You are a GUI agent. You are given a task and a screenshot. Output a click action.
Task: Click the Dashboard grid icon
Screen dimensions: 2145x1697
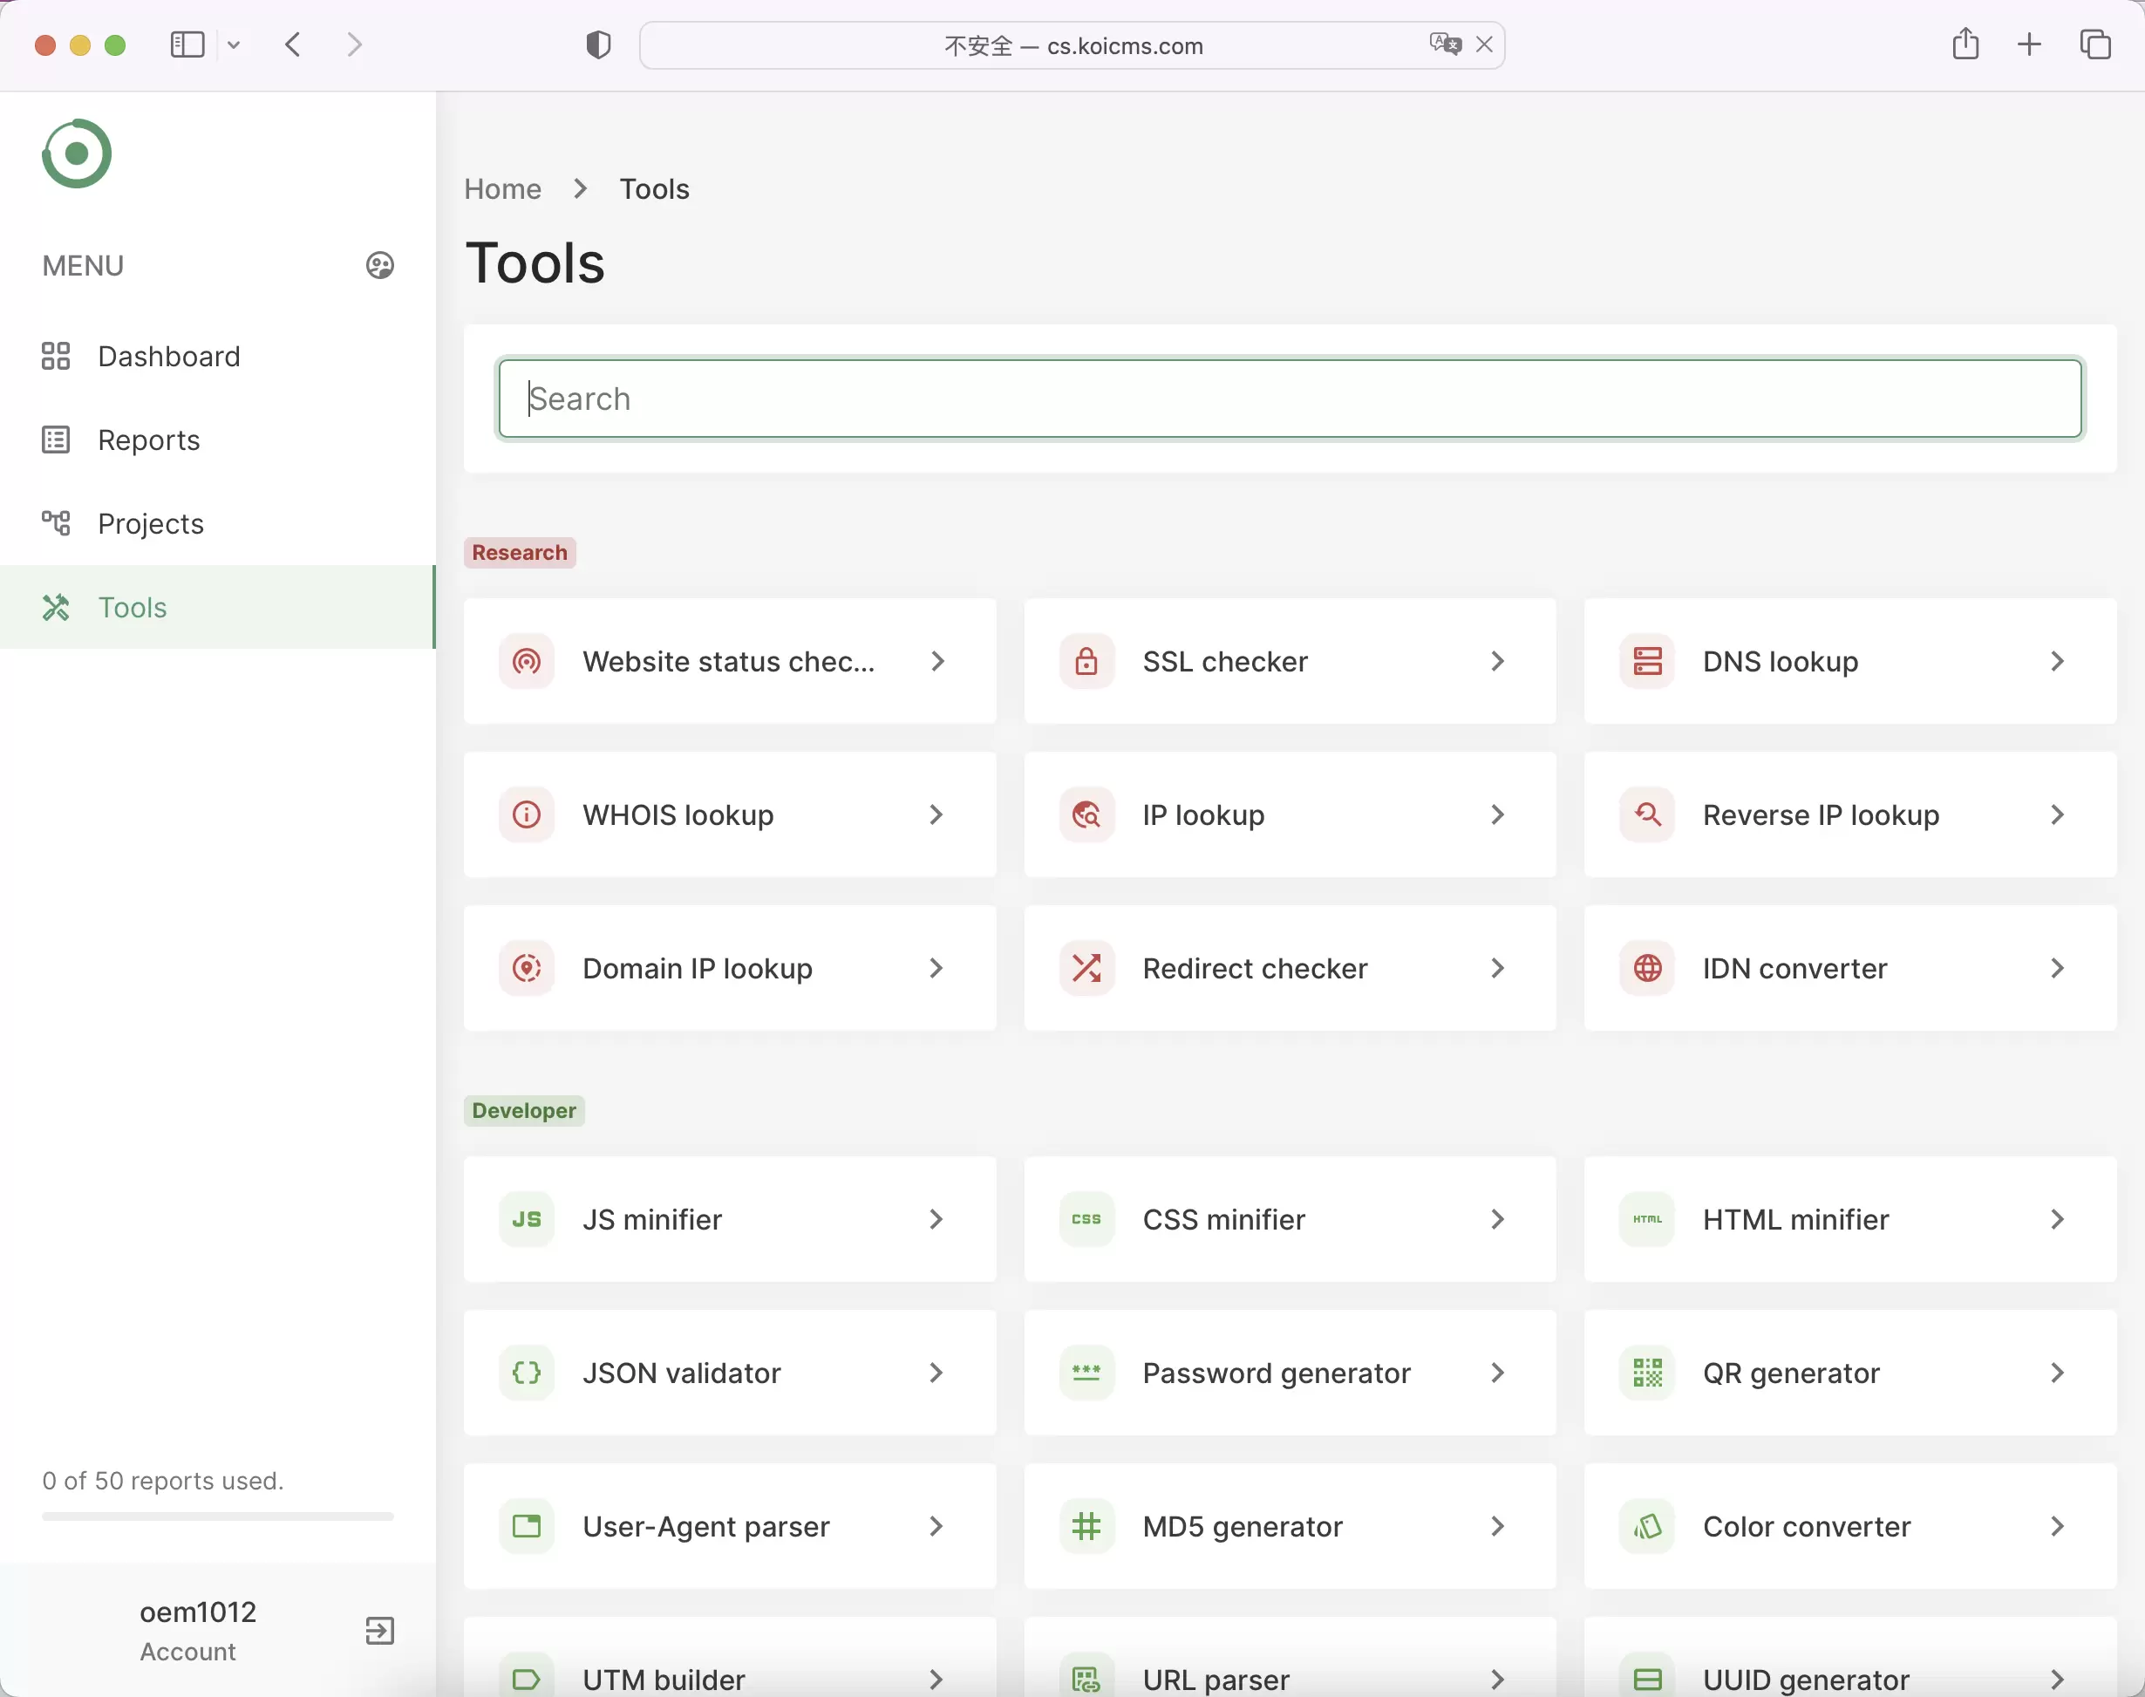click(56, 356)
